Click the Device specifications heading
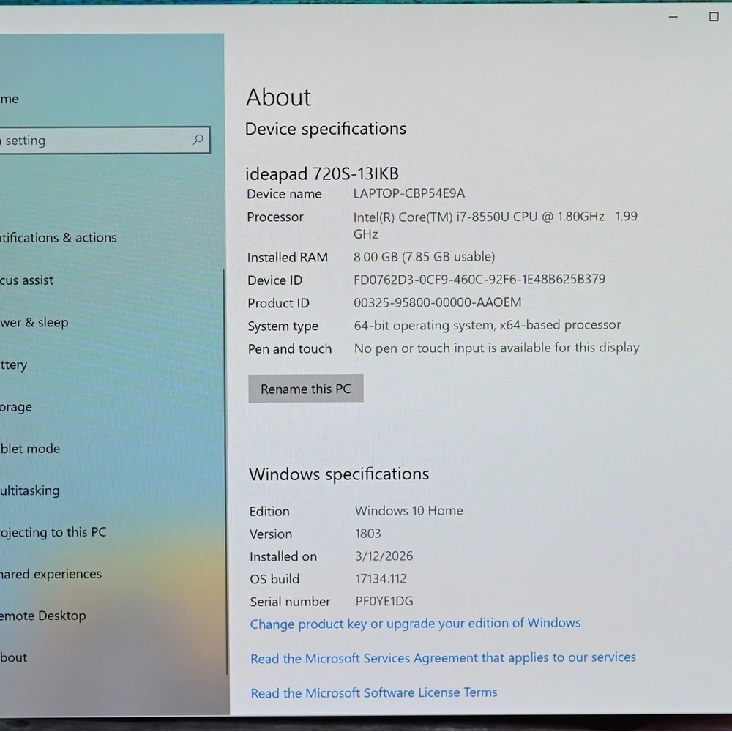 pos(326,129)
